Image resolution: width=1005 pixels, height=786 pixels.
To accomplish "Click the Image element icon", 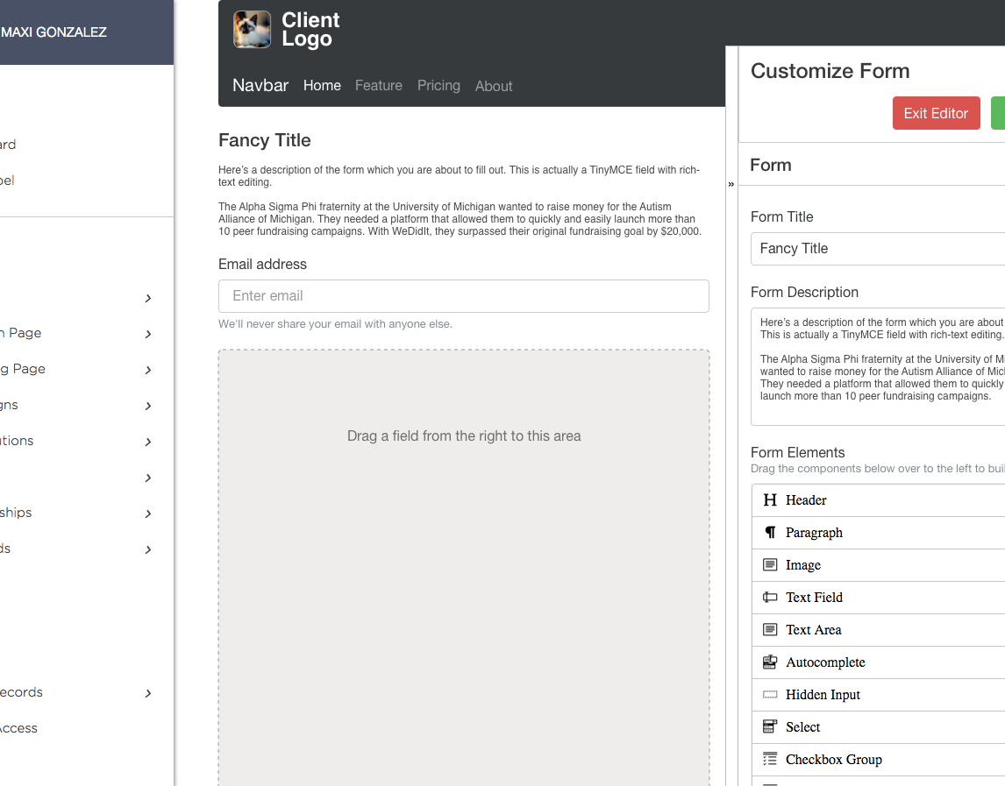I will click(770, 564).
